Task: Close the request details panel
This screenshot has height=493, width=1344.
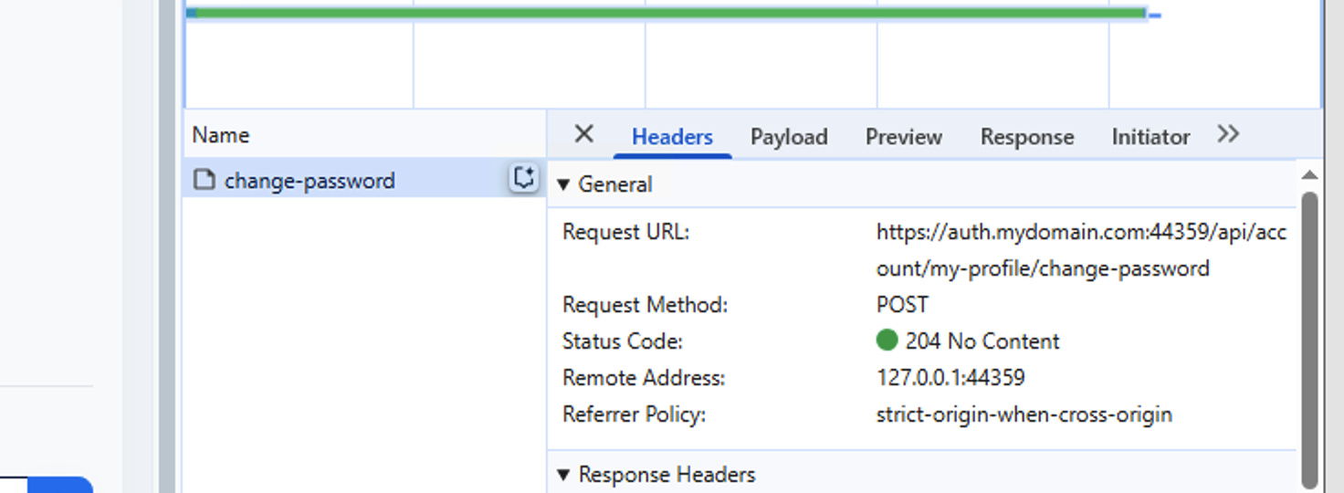Action: click(583, 135)
